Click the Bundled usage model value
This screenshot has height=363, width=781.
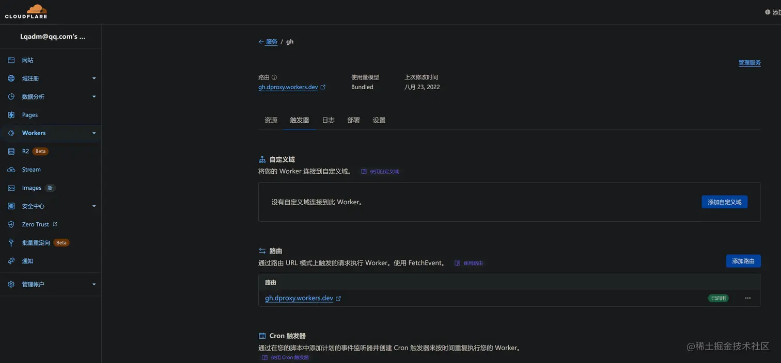[x=362, y=87]
